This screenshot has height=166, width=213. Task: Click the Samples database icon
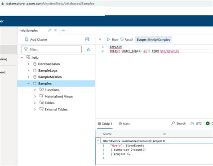pos(35,83)
